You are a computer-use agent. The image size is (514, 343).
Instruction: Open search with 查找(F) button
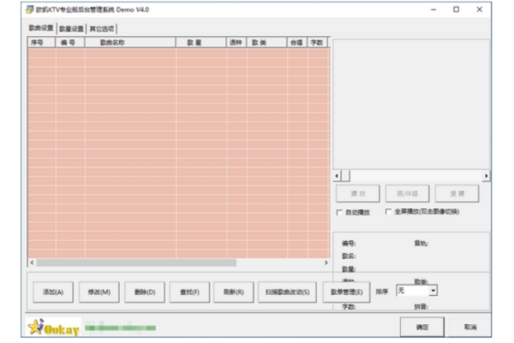pos(188,292)
